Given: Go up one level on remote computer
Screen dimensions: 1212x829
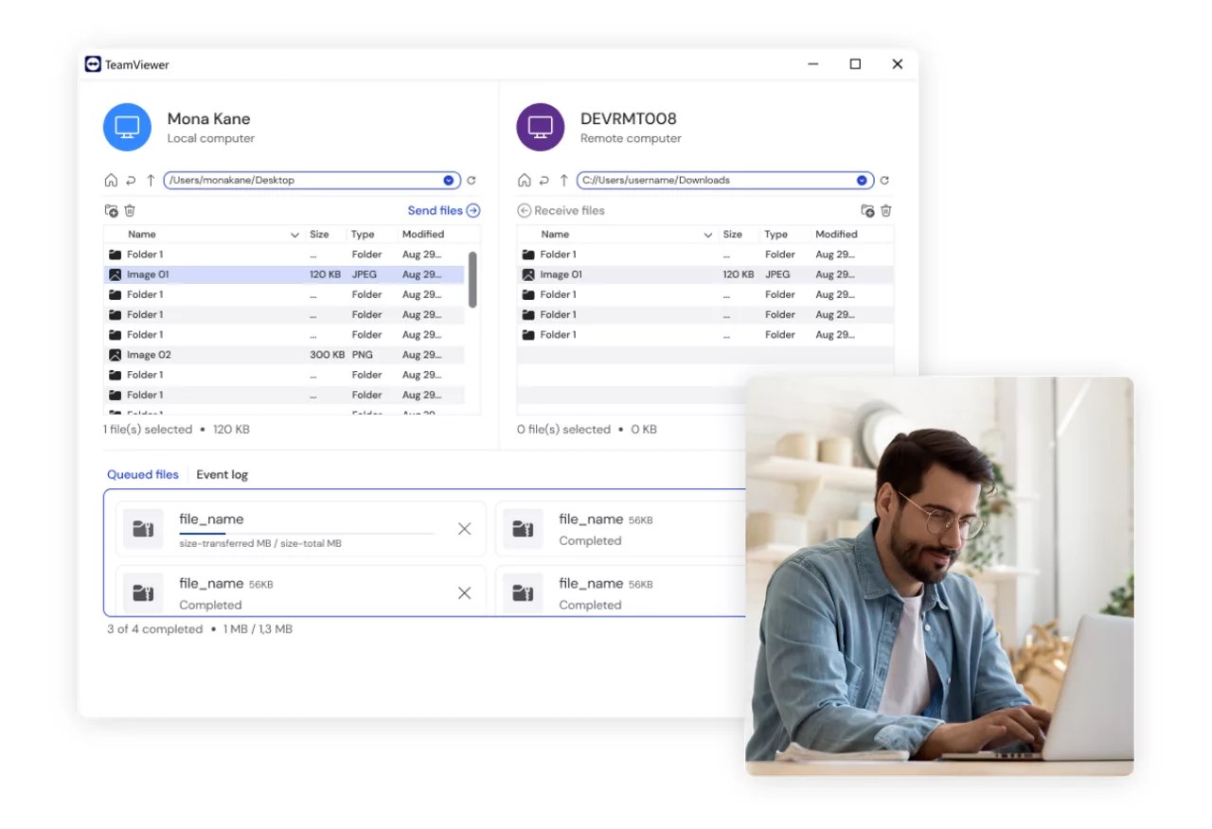Looking at the screenshot, I should pyautogui.click(x=563, y=180).
